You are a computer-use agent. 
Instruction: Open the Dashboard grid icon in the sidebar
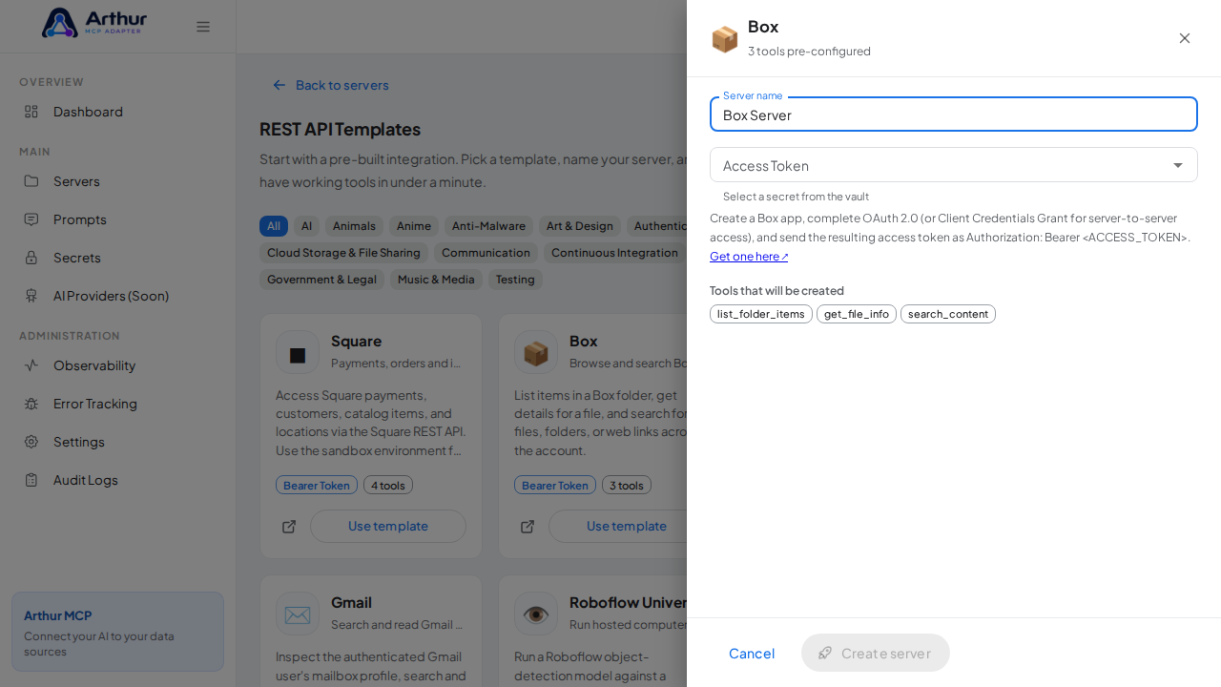(31, 112)
